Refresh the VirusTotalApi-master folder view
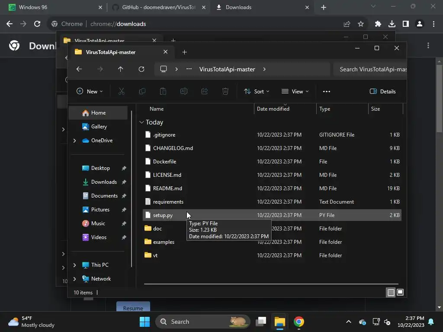The image size is (443, 332). [x=141, y=69]
